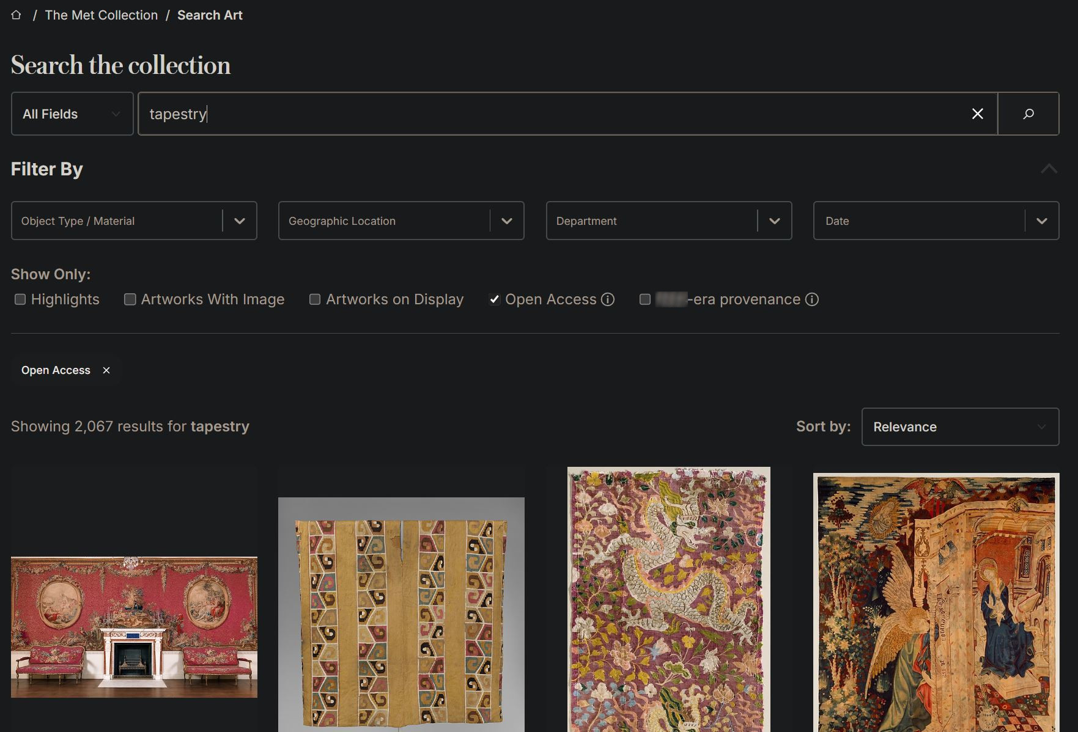
Task: Enable the era provenance checkbox
Action: pyautogui.click(x=644, y=299)
